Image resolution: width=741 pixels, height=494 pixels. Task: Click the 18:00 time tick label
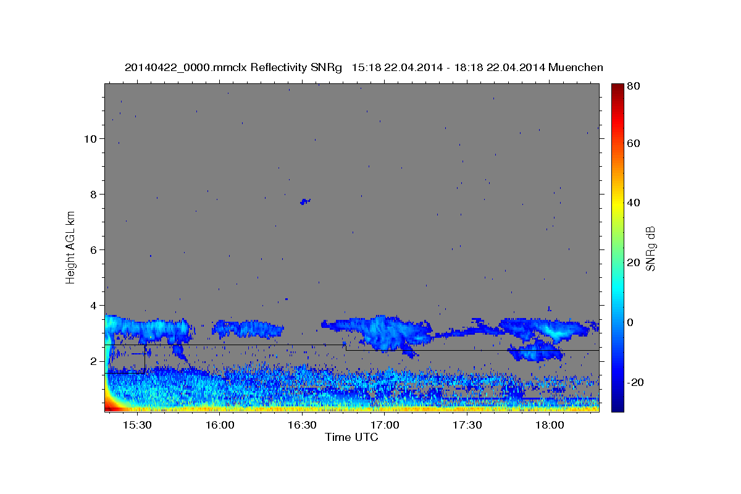pos(549,425)
